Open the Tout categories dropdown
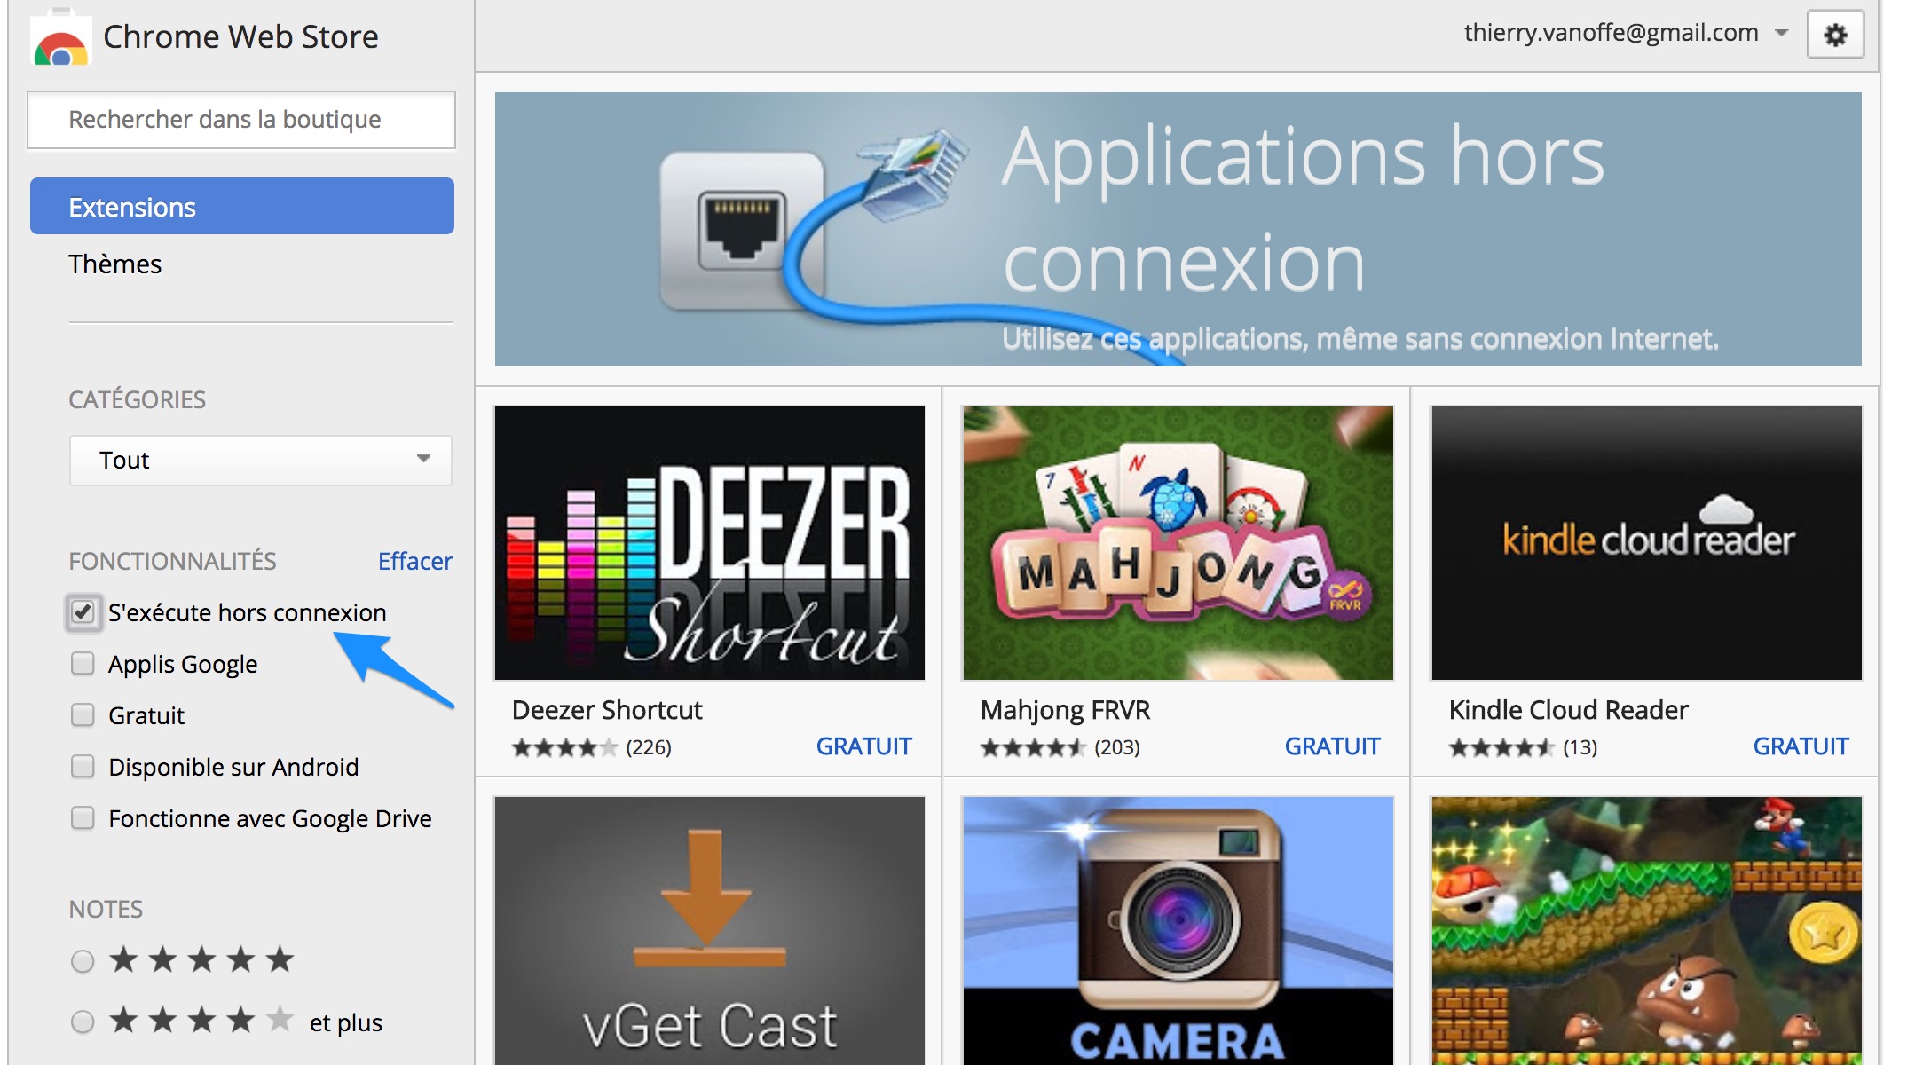 click(260, 461)
